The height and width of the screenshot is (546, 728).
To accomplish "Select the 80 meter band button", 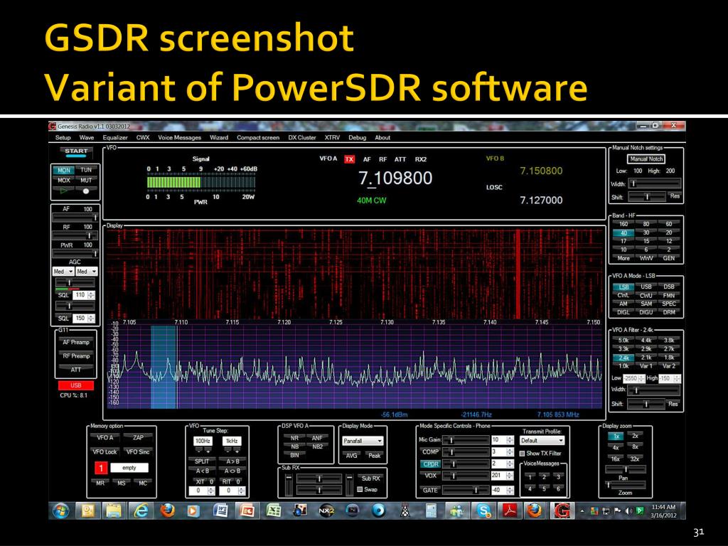I will click(x=646, y=224).
